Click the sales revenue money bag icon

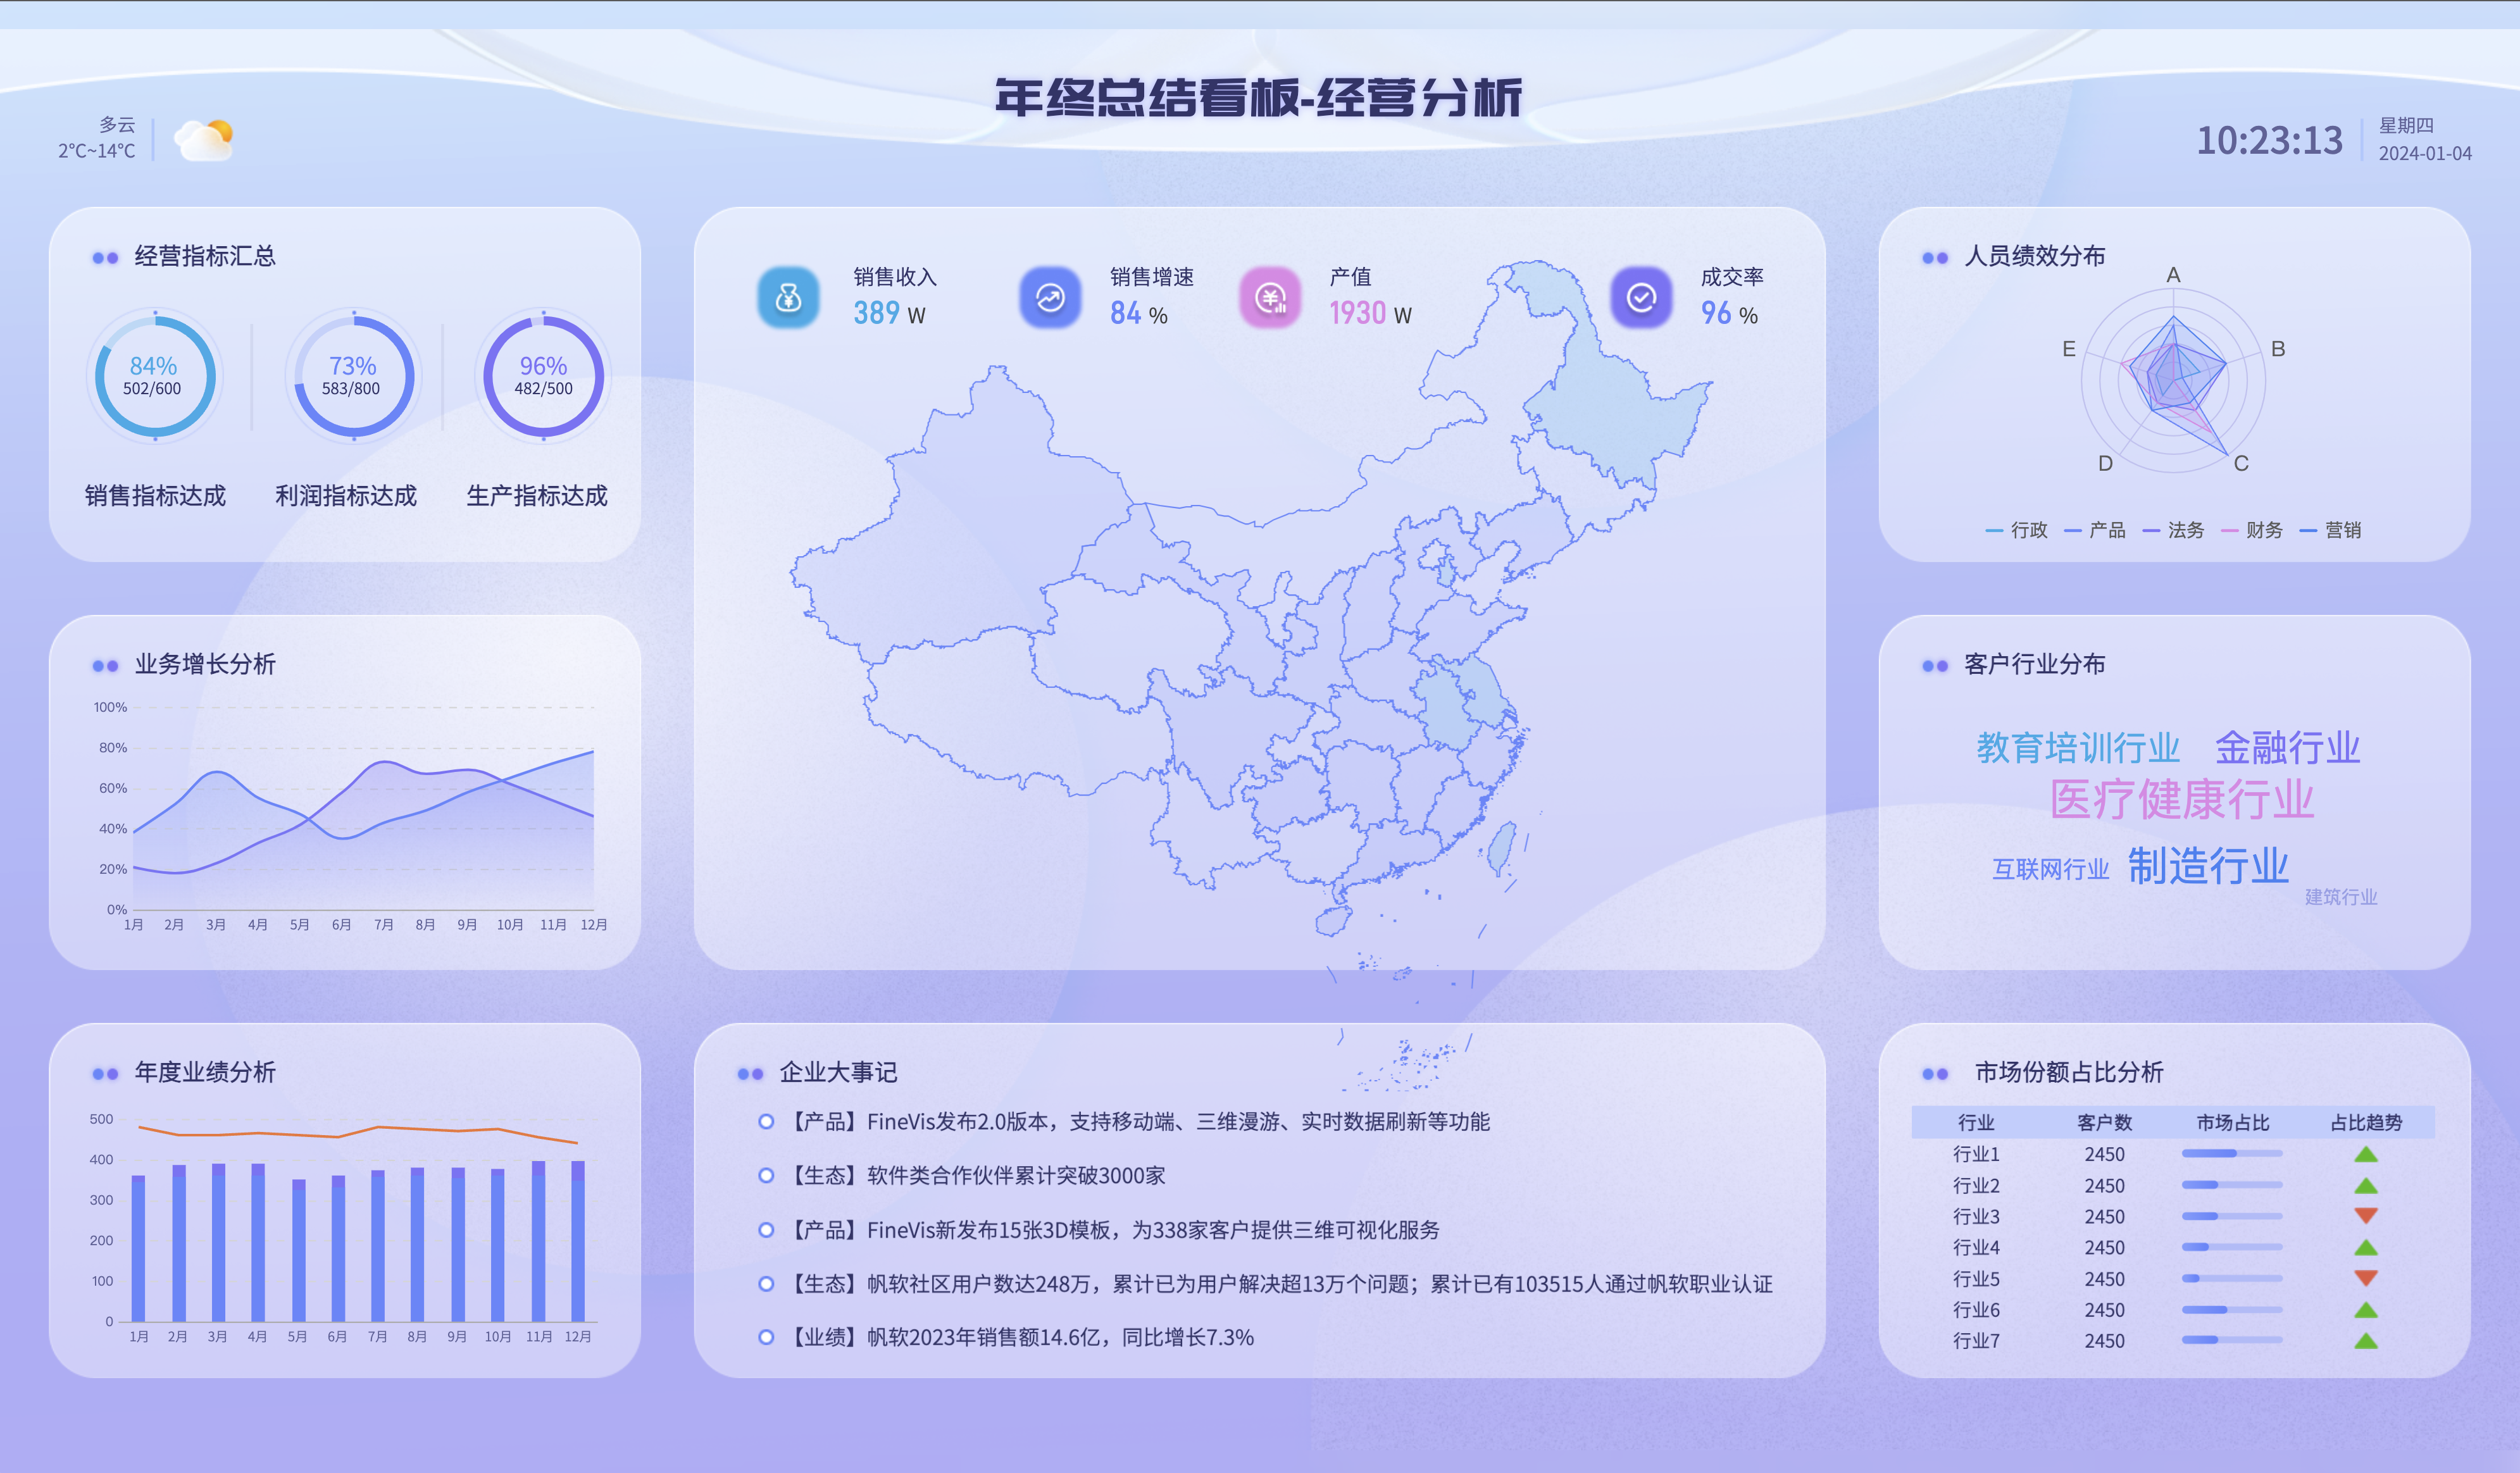coord(788,297)
